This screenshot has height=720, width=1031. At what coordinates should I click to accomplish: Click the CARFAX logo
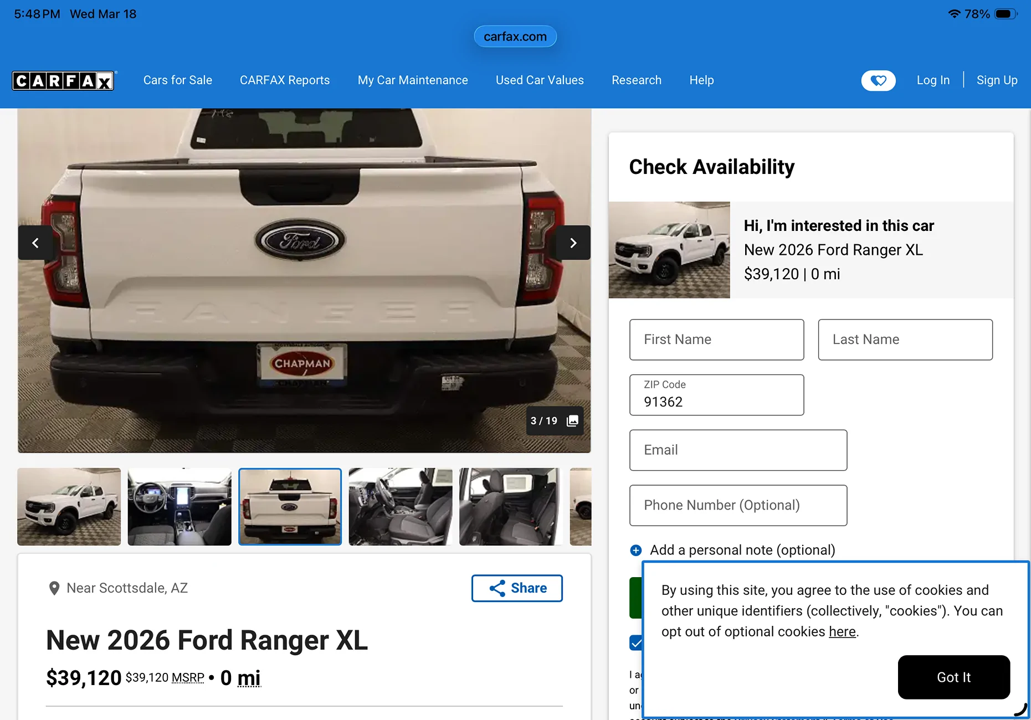[63, 81]
